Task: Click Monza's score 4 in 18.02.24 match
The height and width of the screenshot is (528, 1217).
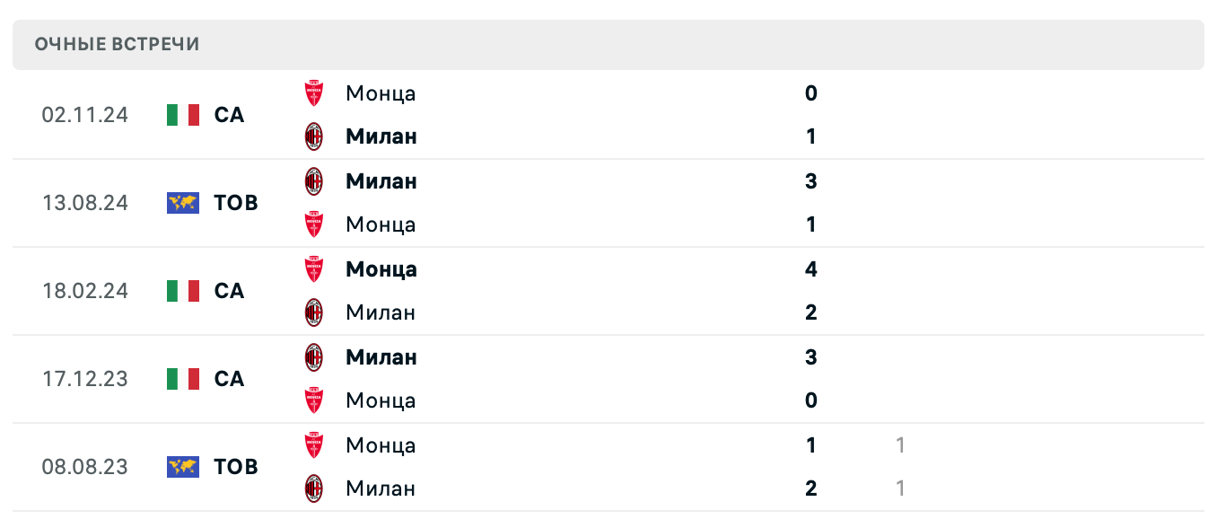Action: [811, 269]
